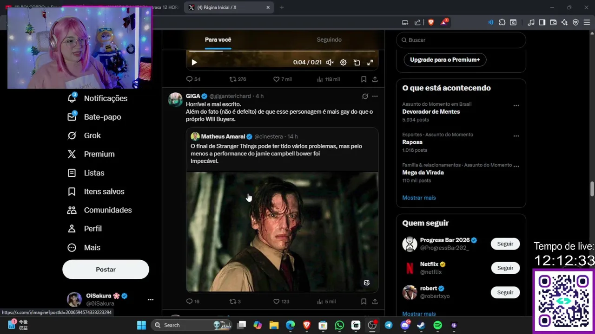View stats for GIGA's post 5 mil
Viewport: 595px width, 334px height.
(x=326, y=302)
